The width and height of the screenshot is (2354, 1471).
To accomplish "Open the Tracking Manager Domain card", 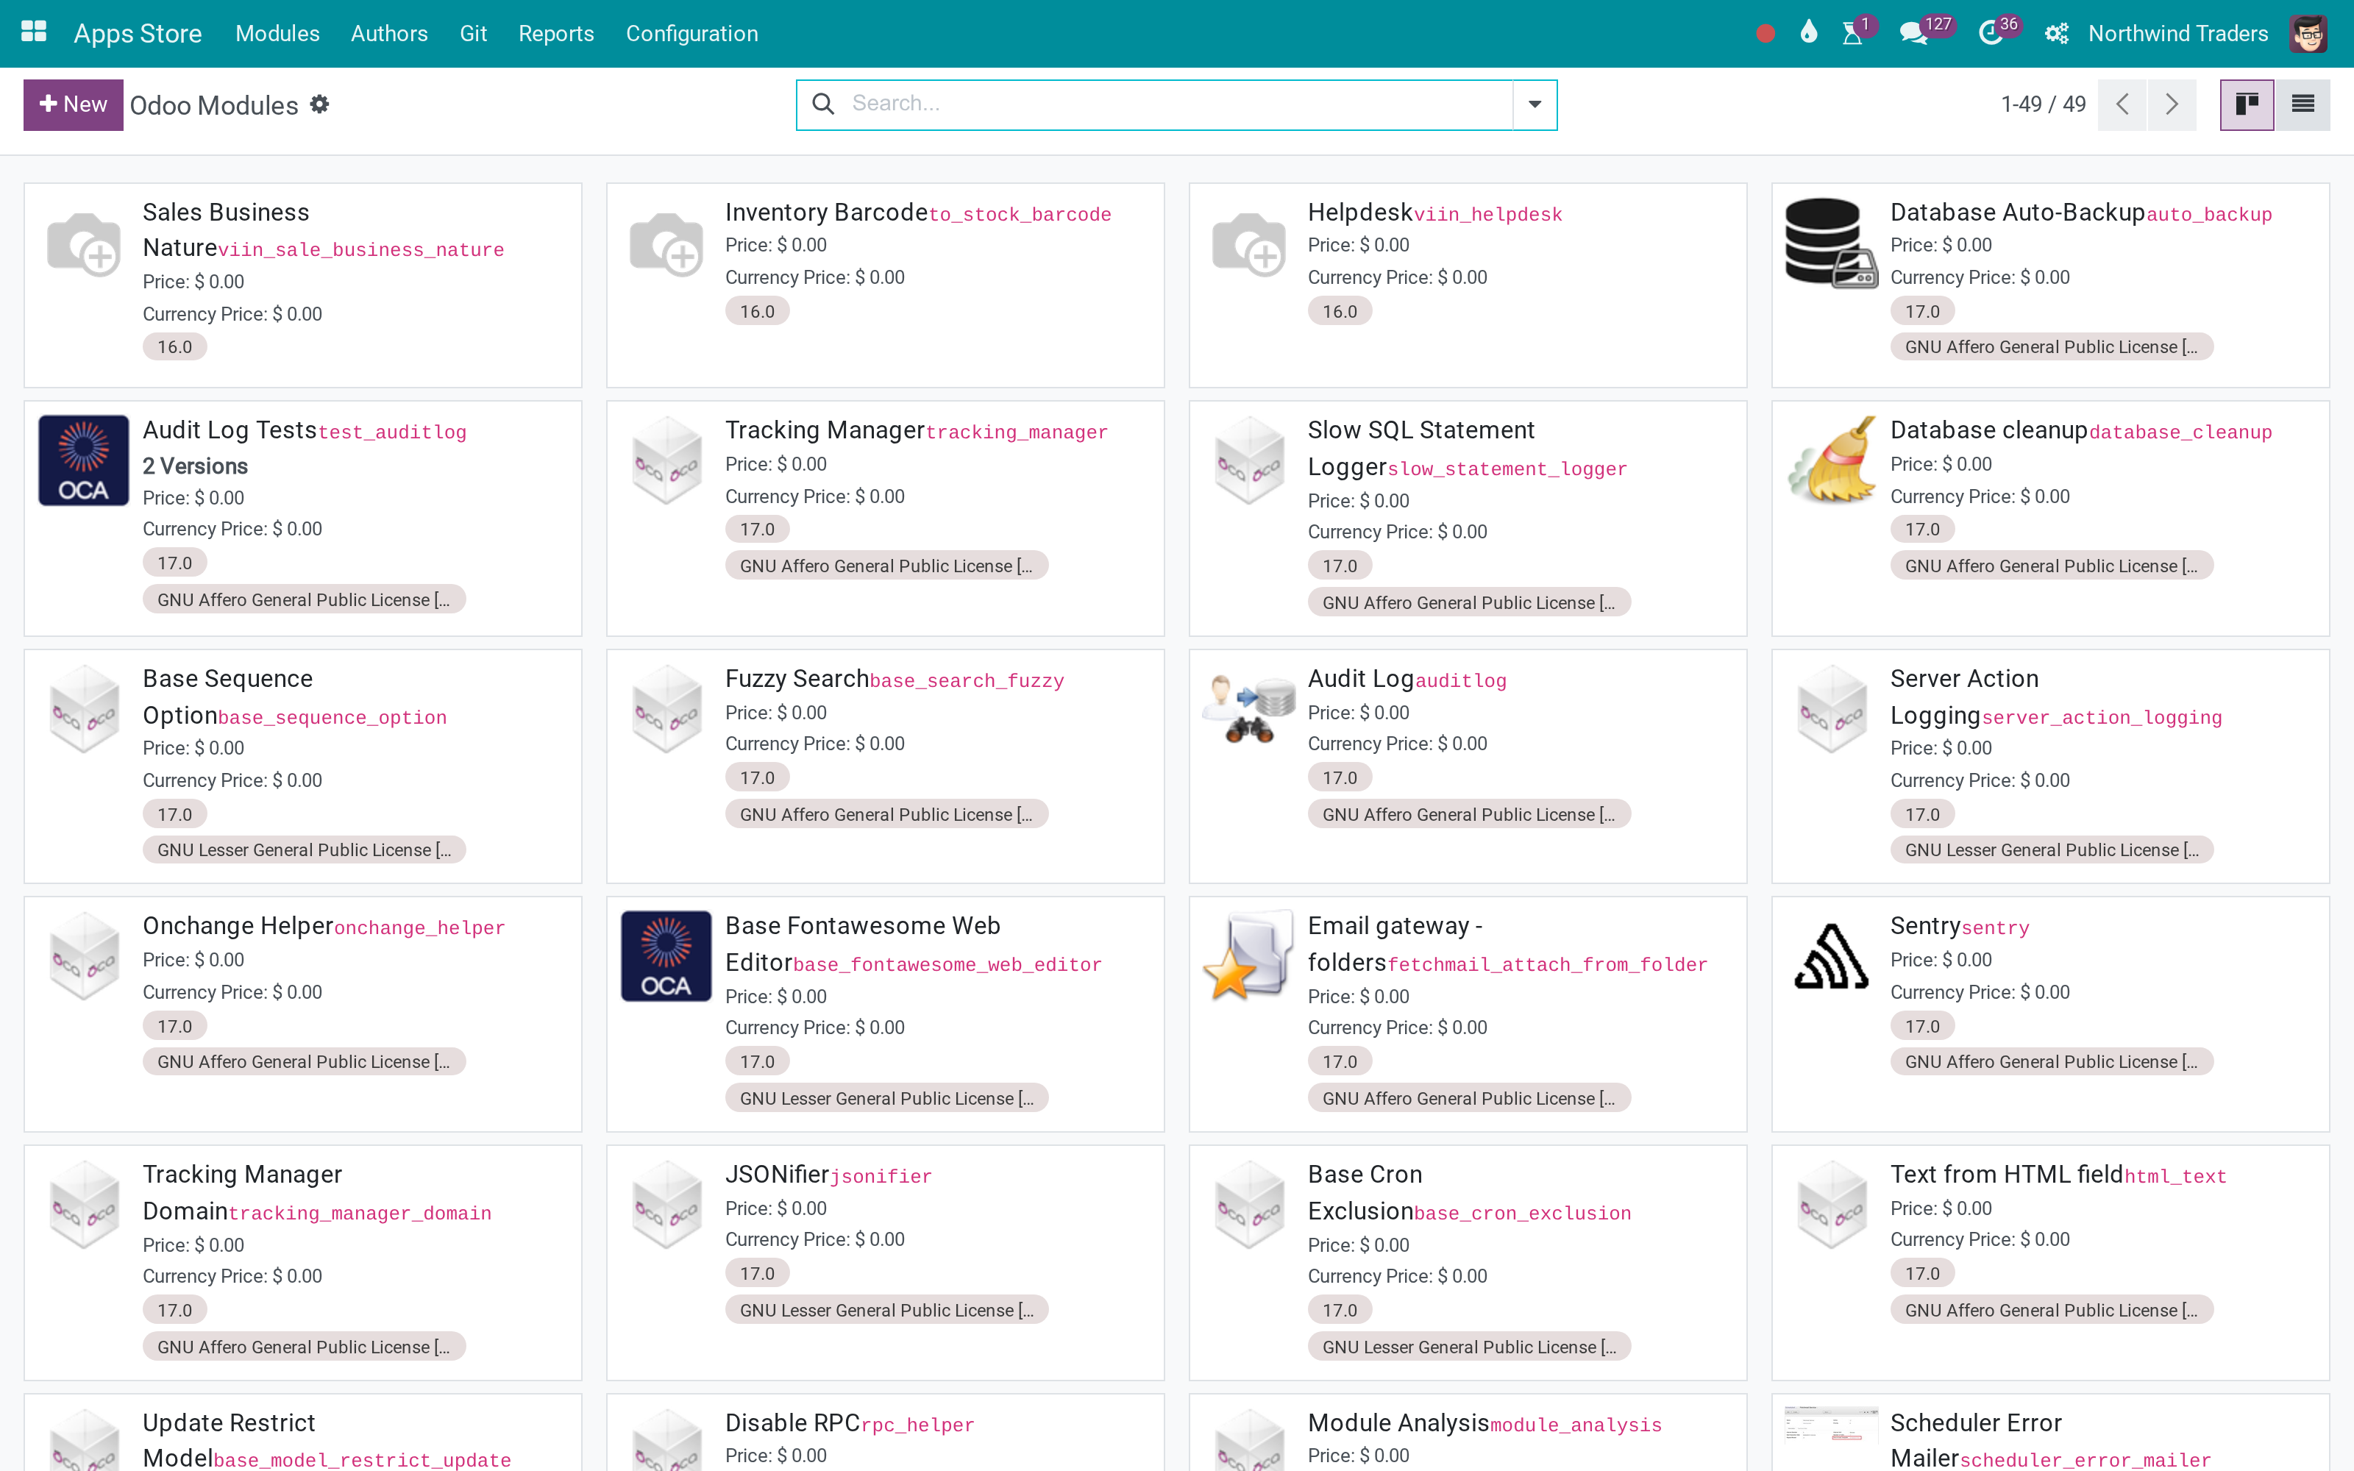I will pyautogui.click(x=302, y=1262).
